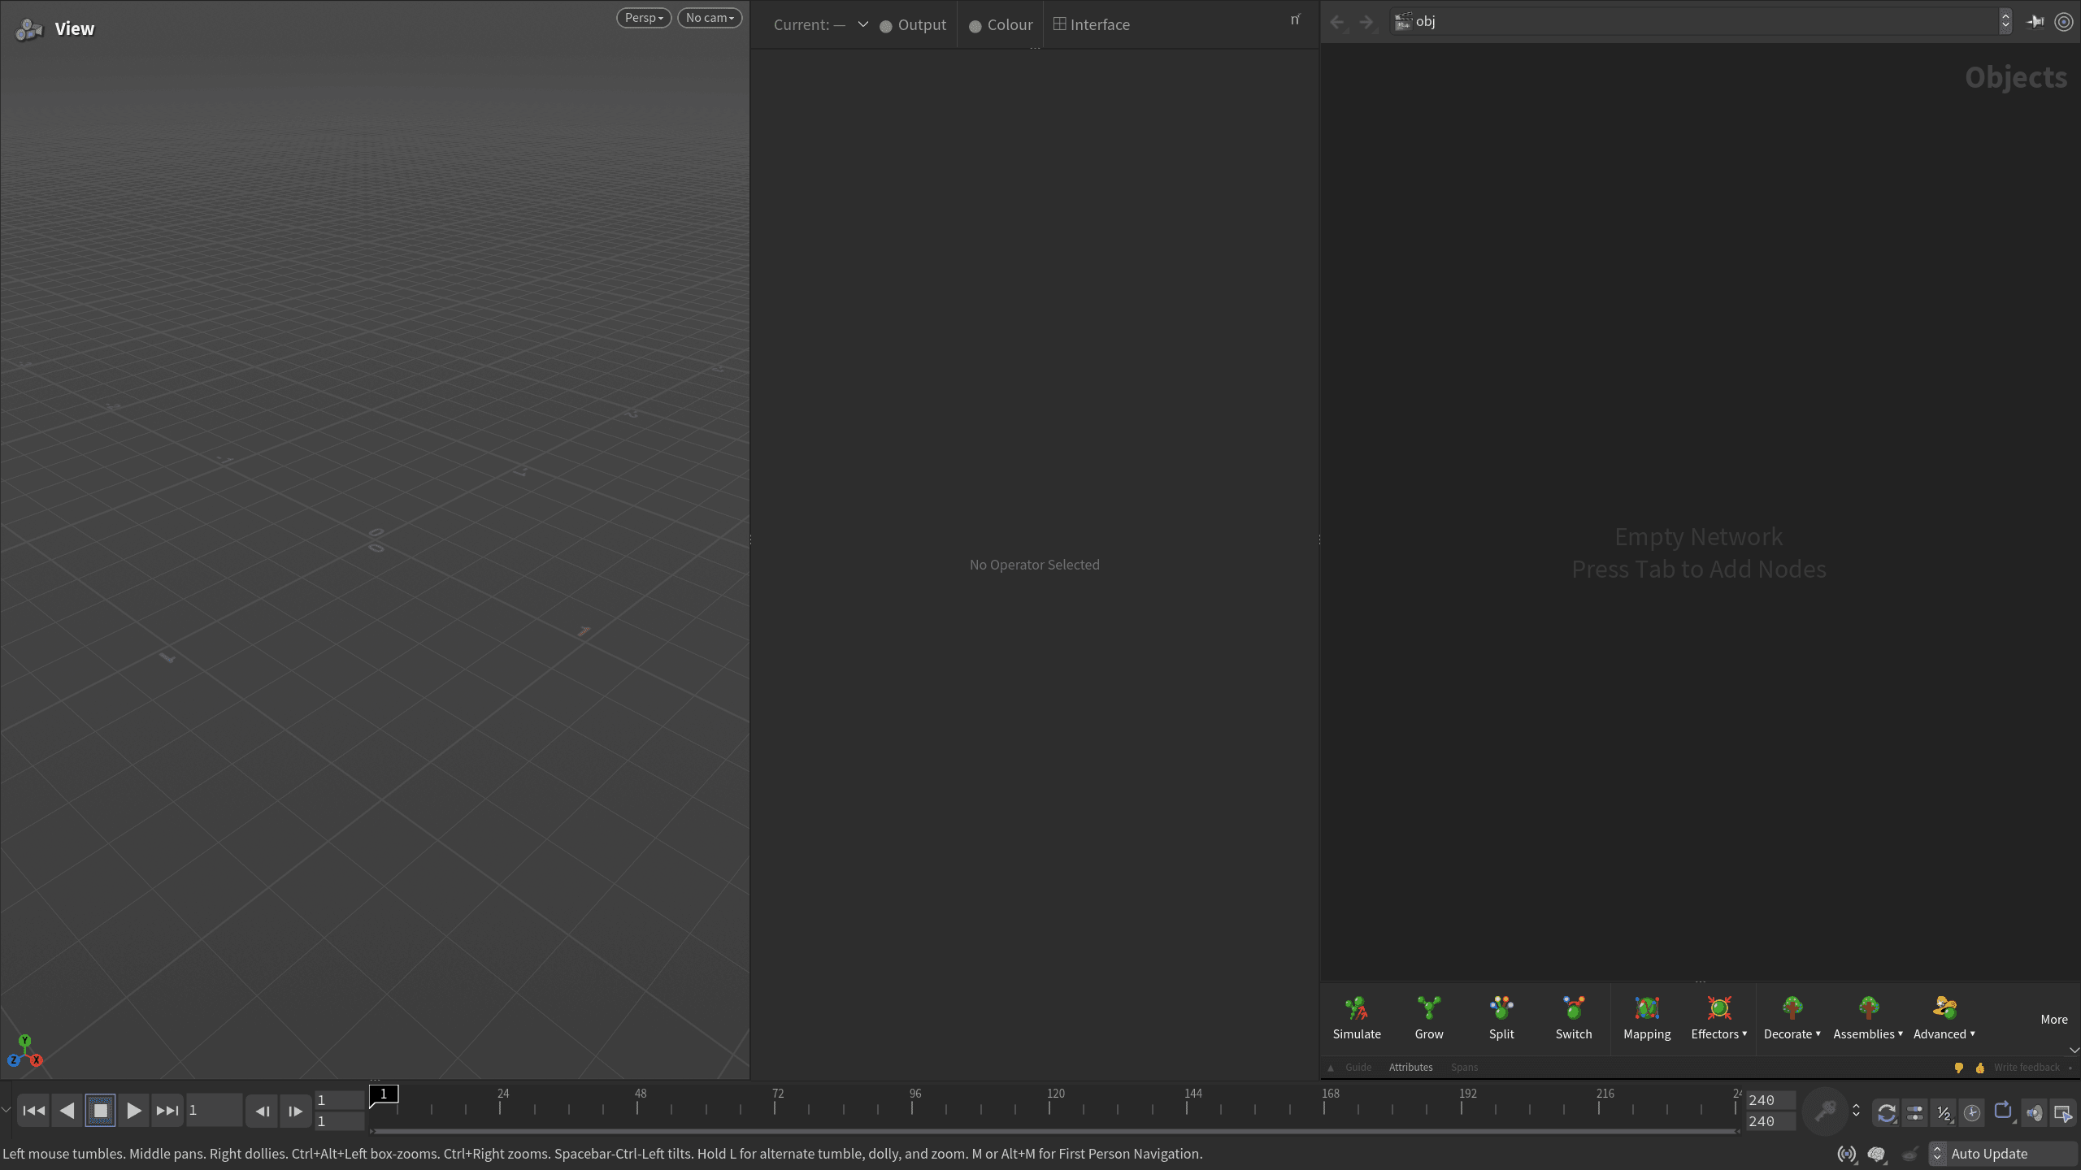Toggle the Colour flag
This screenshot has height=1170, width=2081.
click(1001, 25)
